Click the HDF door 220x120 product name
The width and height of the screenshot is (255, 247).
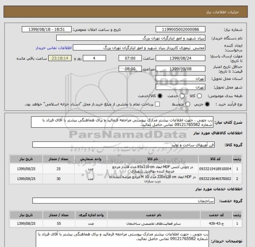pyautogui.click(x=153, y=179)
